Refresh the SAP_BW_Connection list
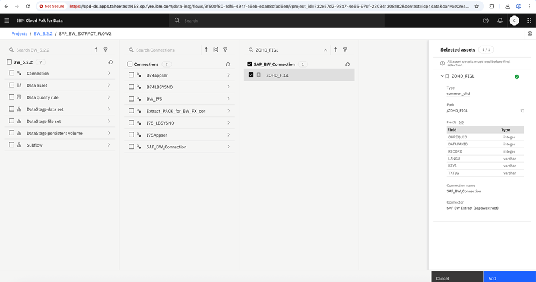Image resolution: width=536 pixels, height=282 pixels. 347,64
